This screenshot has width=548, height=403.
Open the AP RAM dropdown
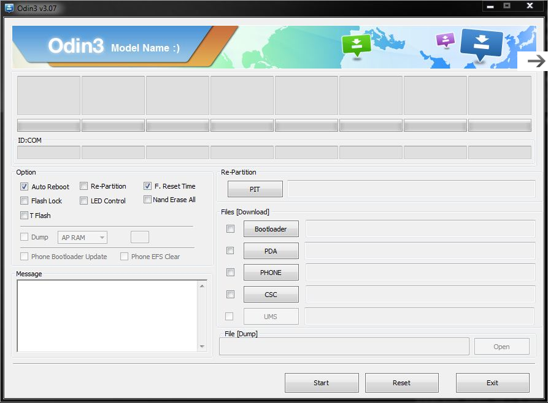pos(82,238)
